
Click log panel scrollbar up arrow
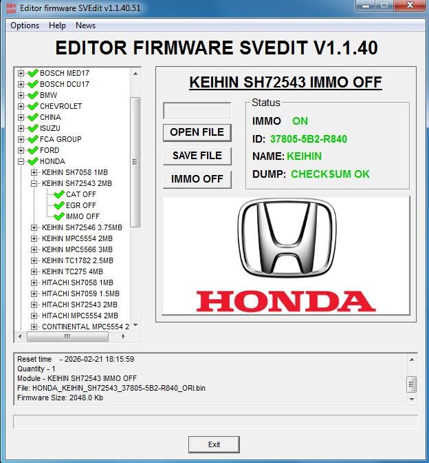[x=412, y=360]
